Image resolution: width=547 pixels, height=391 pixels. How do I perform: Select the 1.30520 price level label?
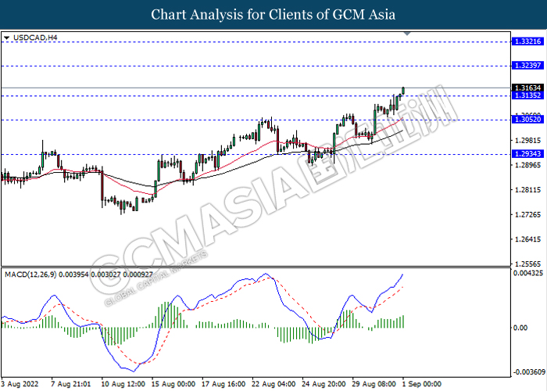527,120
